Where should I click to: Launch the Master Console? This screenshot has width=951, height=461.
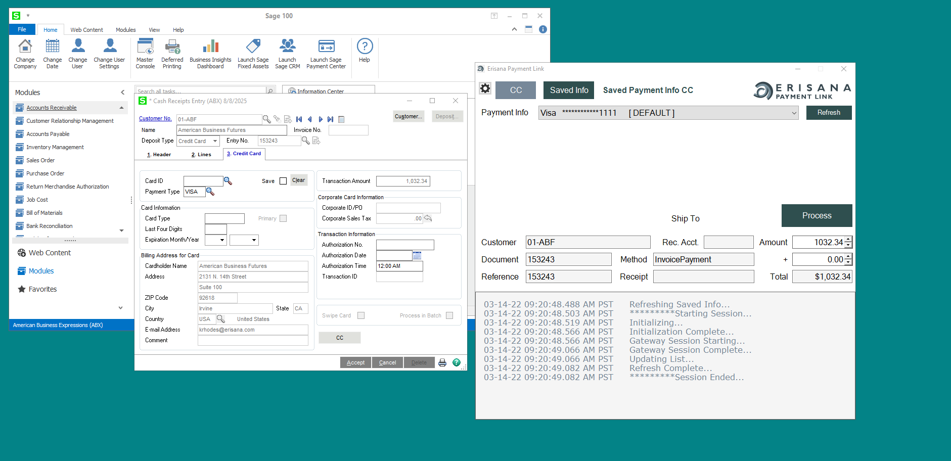pyautogui.click(x=145, y=54)
